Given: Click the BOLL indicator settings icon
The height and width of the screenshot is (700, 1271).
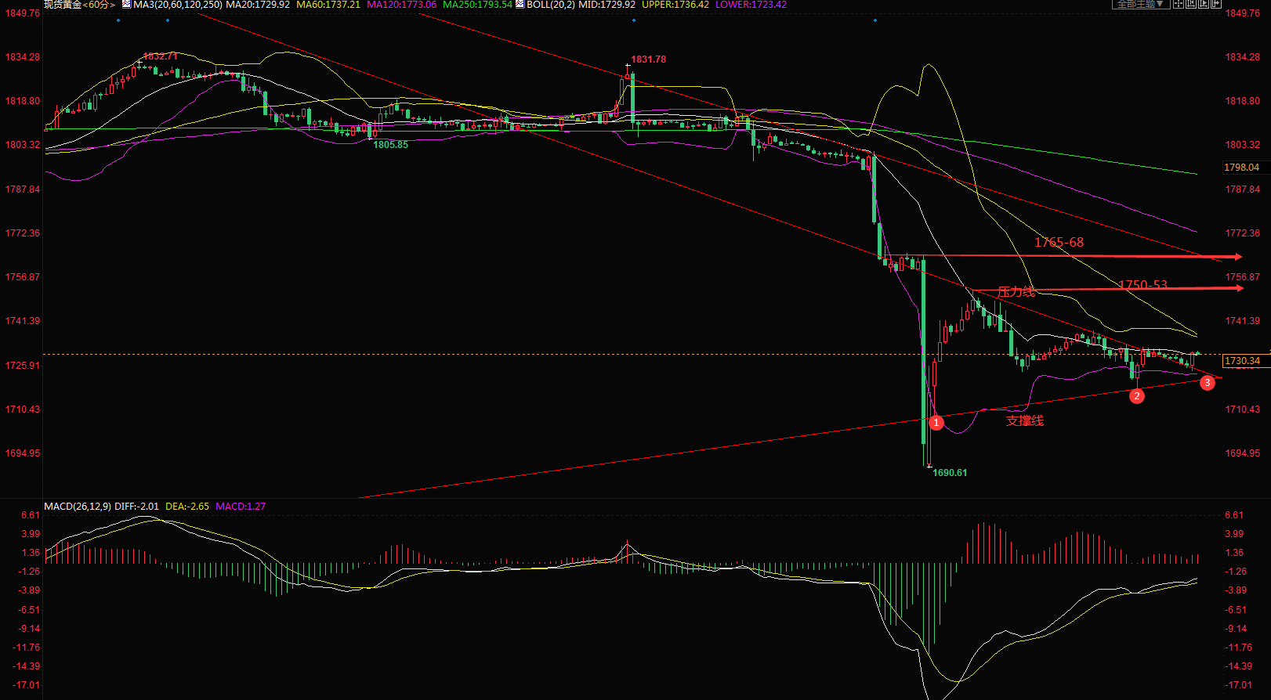Looking at the screenshot, I should [520, 5].
